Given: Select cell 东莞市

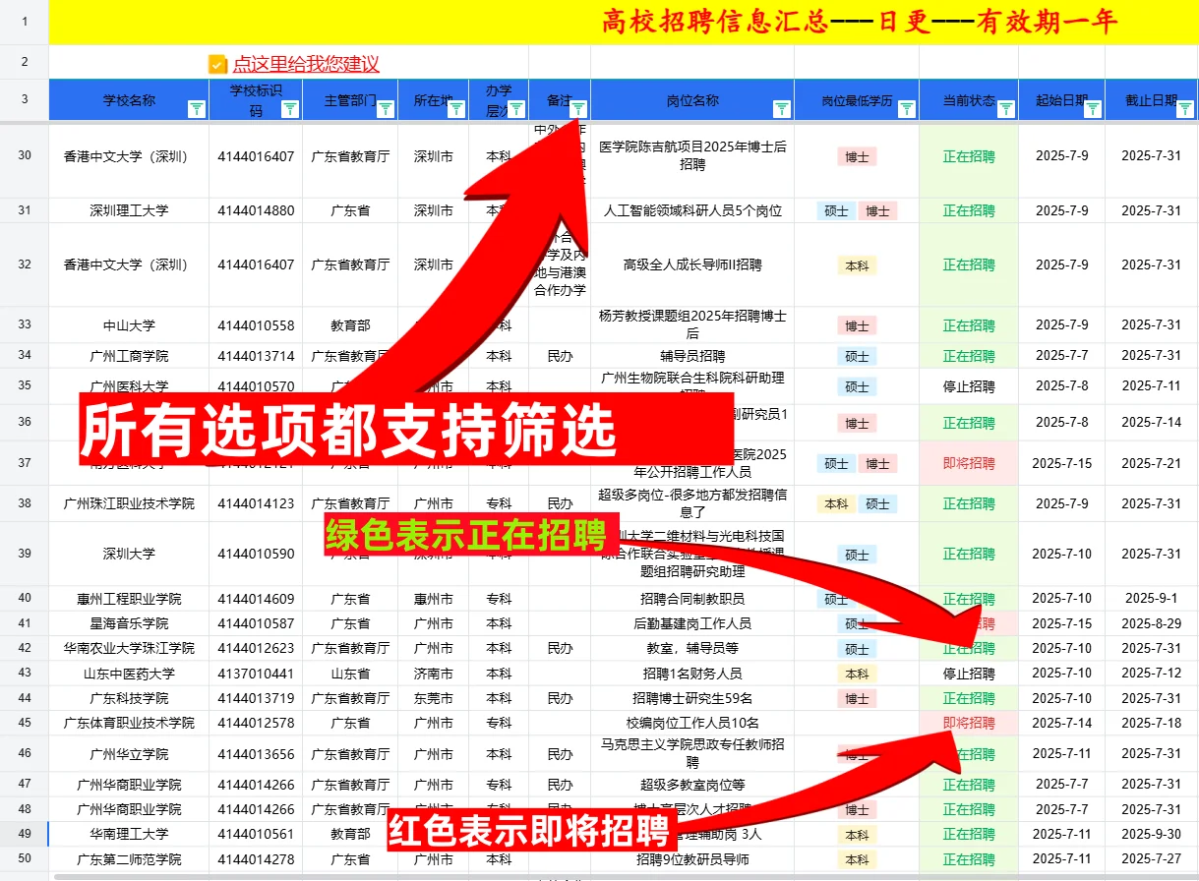Looking at the screenshot, I should point(434,698).
